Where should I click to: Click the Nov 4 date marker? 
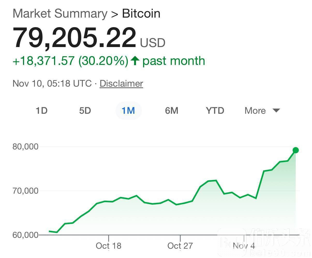click(x=244, y=246)
